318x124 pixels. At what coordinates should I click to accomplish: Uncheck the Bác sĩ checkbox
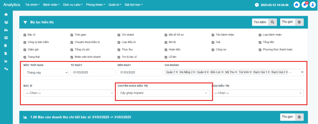pyautogui.click(x=25, y=35)
